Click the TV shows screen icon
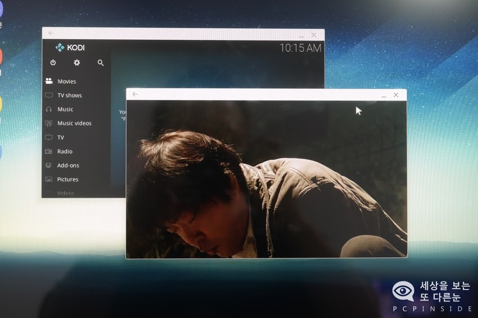 click(49, 95)
